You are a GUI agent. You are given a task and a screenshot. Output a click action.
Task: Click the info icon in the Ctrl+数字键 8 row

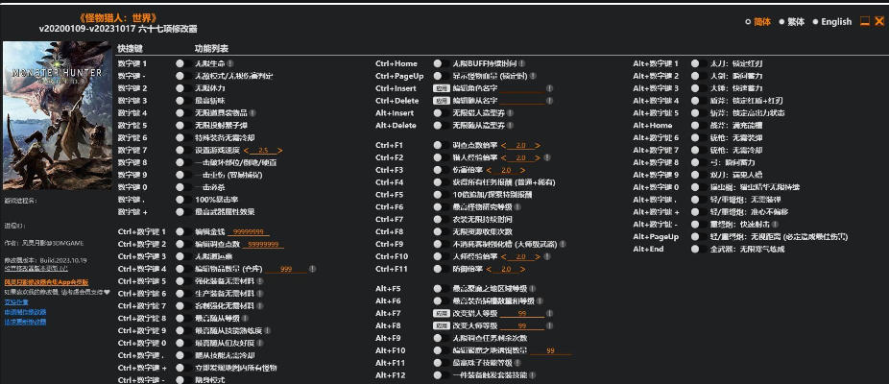point(245,318)
